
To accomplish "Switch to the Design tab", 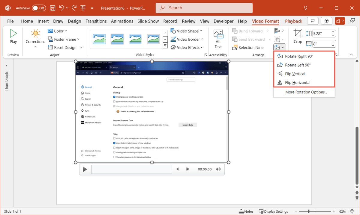I will coord(74,21).
